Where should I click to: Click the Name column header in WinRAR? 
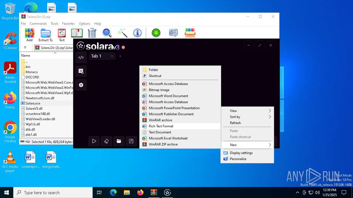pos(46,55)
